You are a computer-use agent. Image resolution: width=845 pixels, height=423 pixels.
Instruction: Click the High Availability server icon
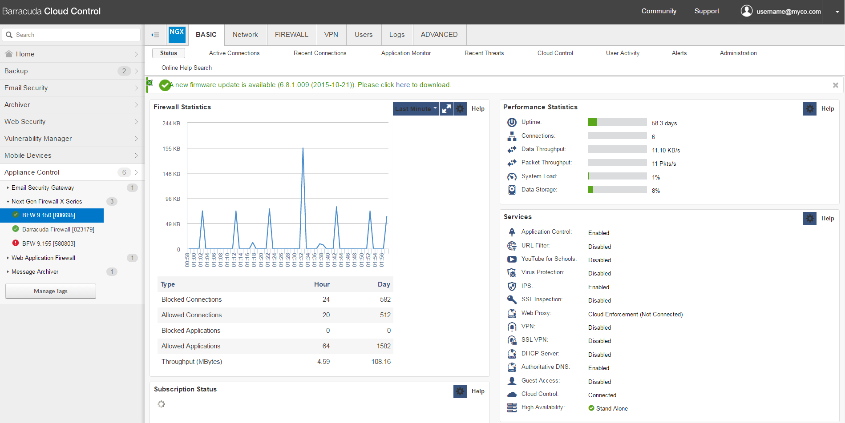[x=512, y=407]
